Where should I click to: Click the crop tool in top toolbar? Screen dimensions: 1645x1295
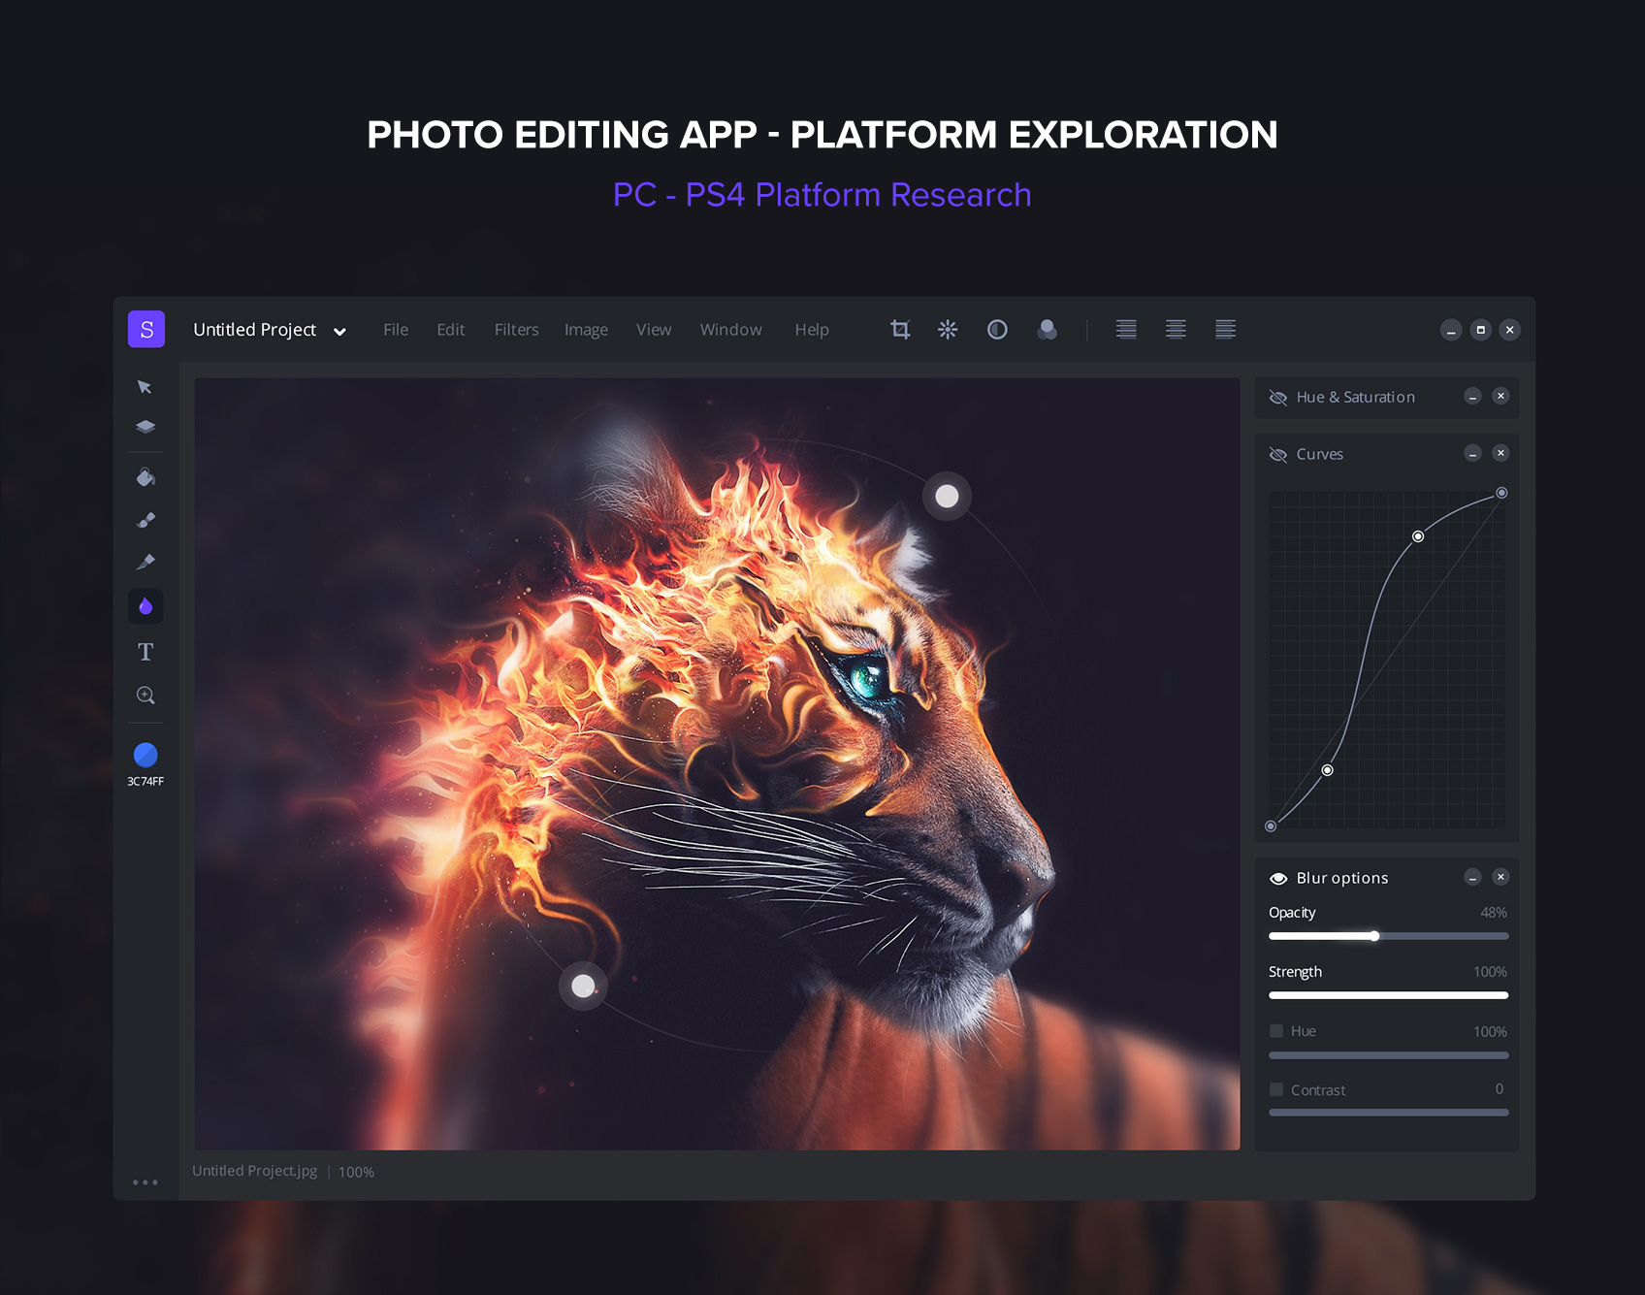tap(900, 330)
